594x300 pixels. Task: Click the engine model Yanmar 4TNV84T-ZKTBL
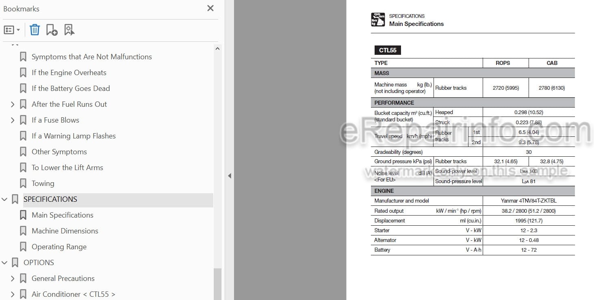pyautogui.click(x=529, y=201)
